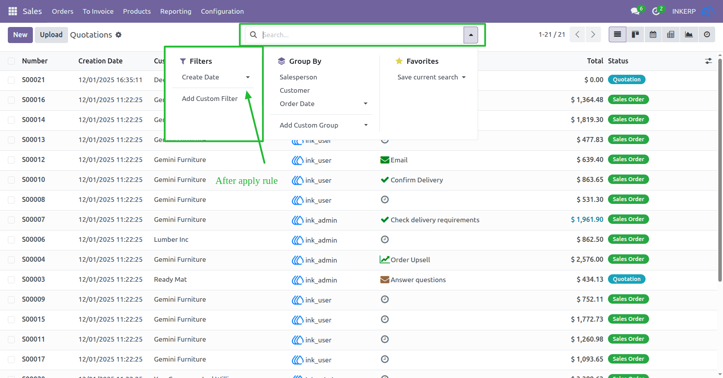Viewport: 723px width, 378px height.
Task: Open the Reporting menu
Action: [x=176, y=11]
